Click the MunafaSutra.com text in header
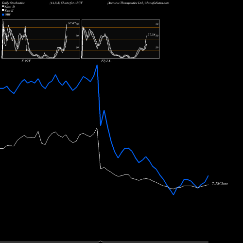 [157, 3]
